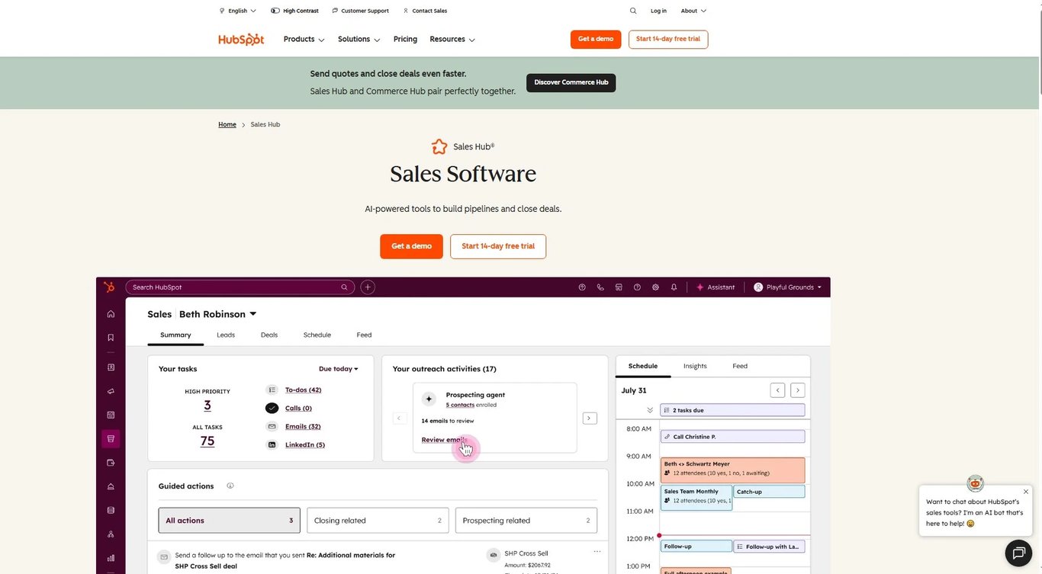Open the LinkedIn (5) link
Viewport: 1042px width, 574px height.
tap(305, 444)
